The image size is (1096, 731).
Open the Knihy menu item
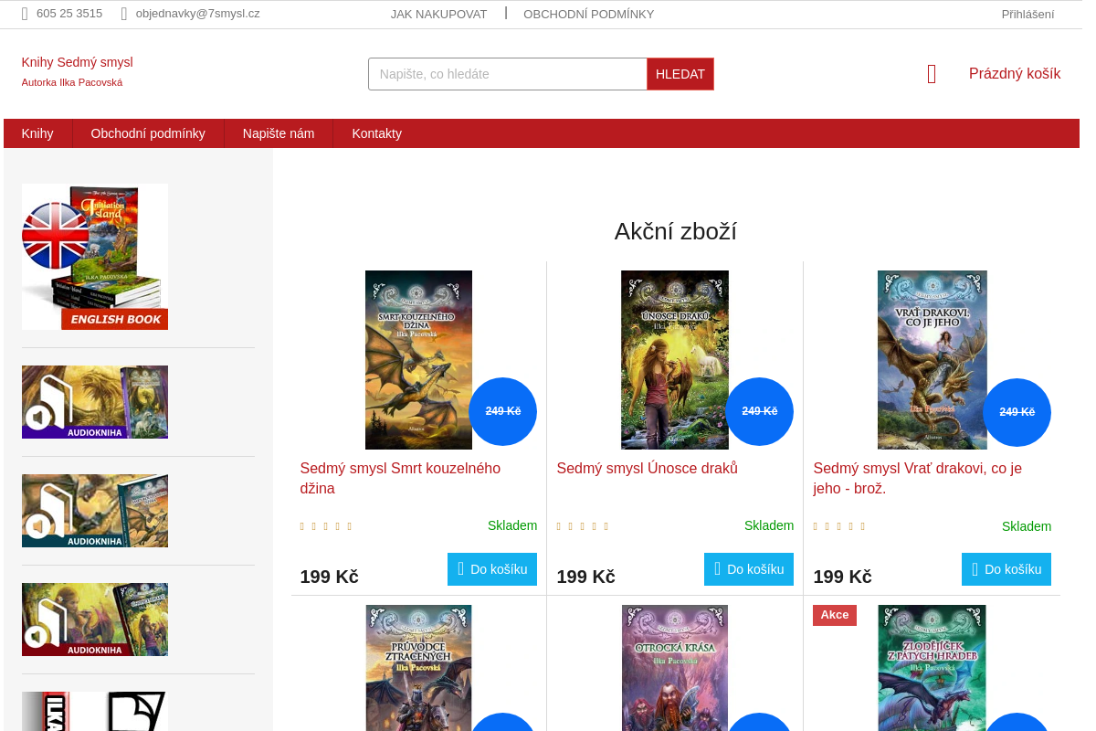[37, 133]
